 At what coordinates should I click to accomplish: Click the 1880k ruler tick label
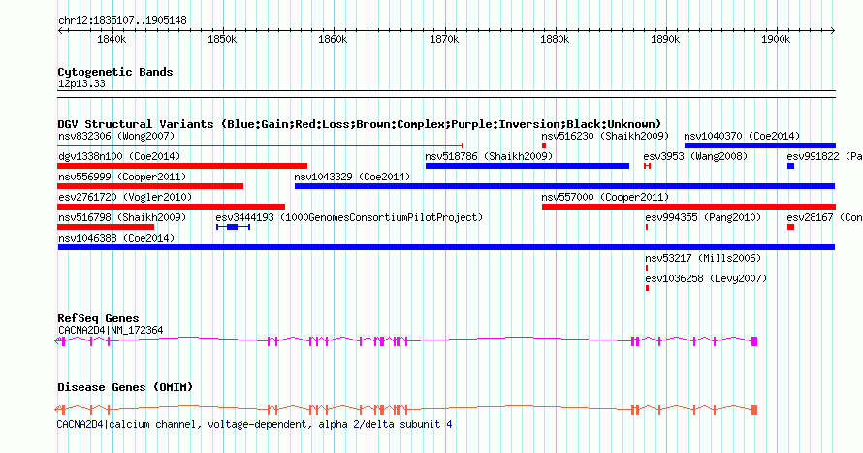coord(555,39)
